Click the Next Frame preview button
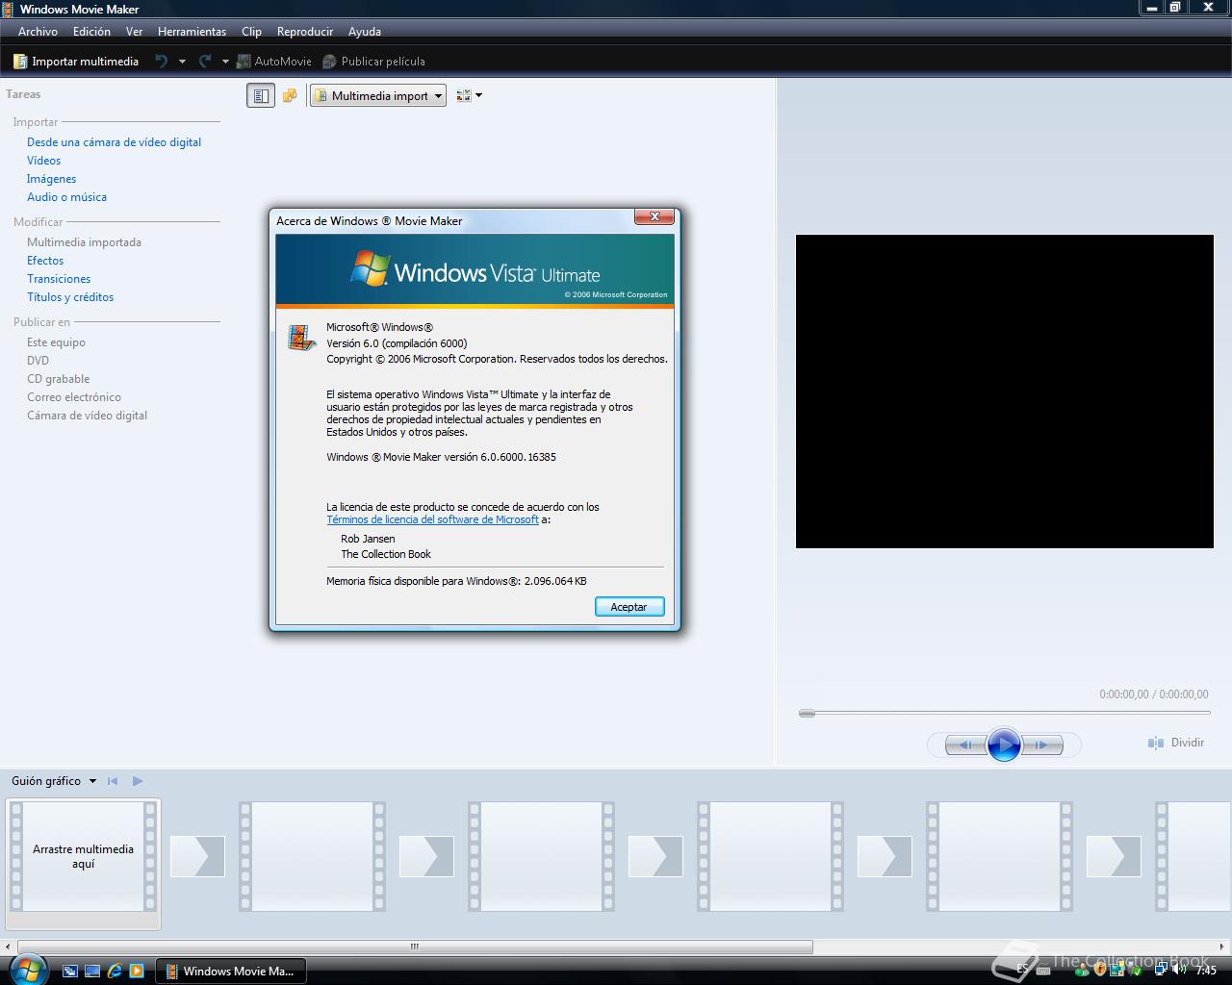 (1042, 745)
